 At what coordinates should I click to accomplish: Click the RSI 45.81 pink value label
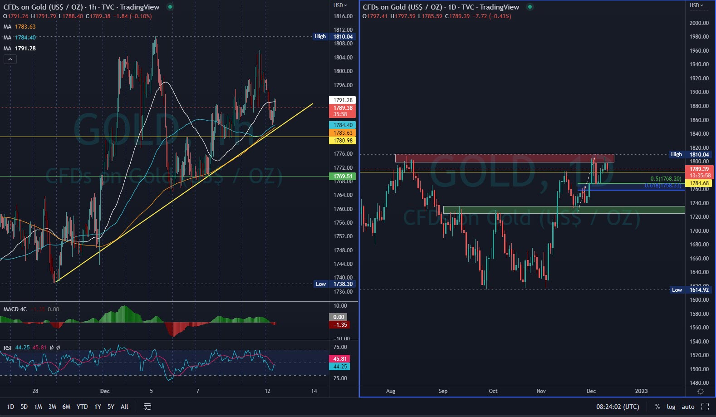click(340, 359)
